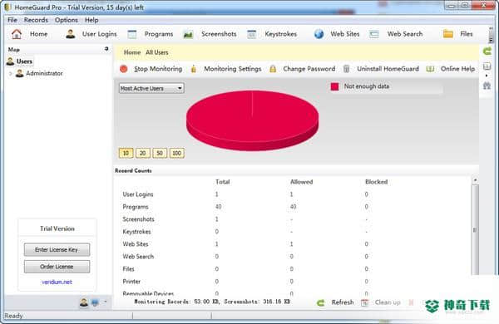Open the Files folder icon
Viewport: 499px width, 324px height.
pyautogui.click(x=448, y=34)
